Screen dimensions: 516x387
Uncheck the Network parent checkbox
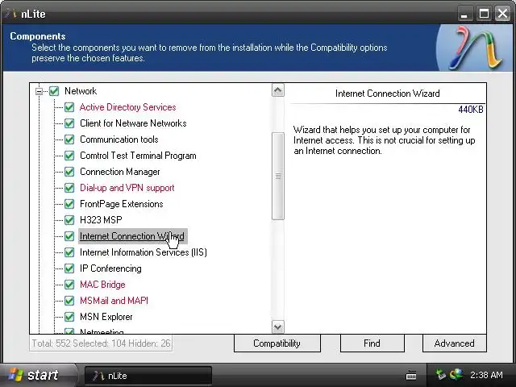(x=54, y=91)
